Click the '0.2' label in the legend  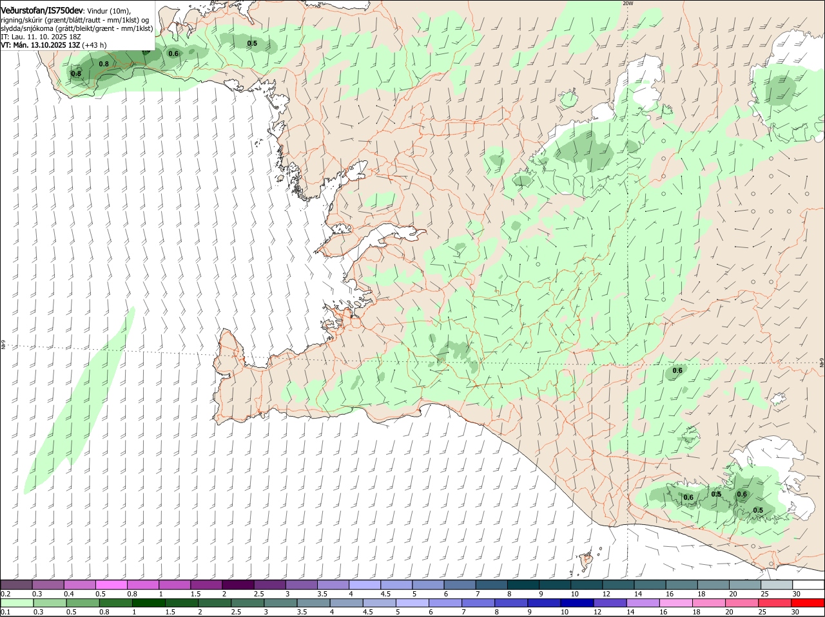pyautogui.click(x=5, y=594)
